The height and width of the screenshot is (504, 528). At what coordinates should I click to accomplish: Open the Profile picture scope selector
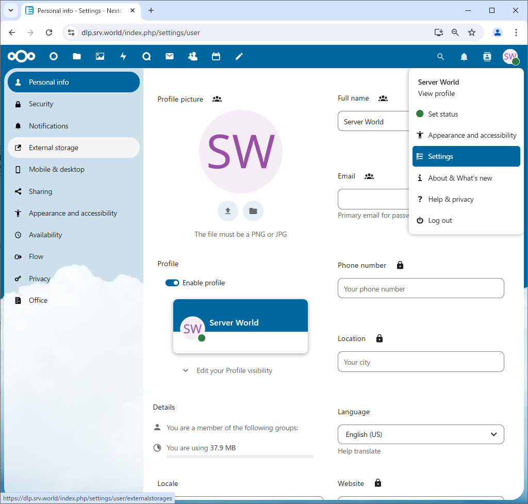coord(217,99)
